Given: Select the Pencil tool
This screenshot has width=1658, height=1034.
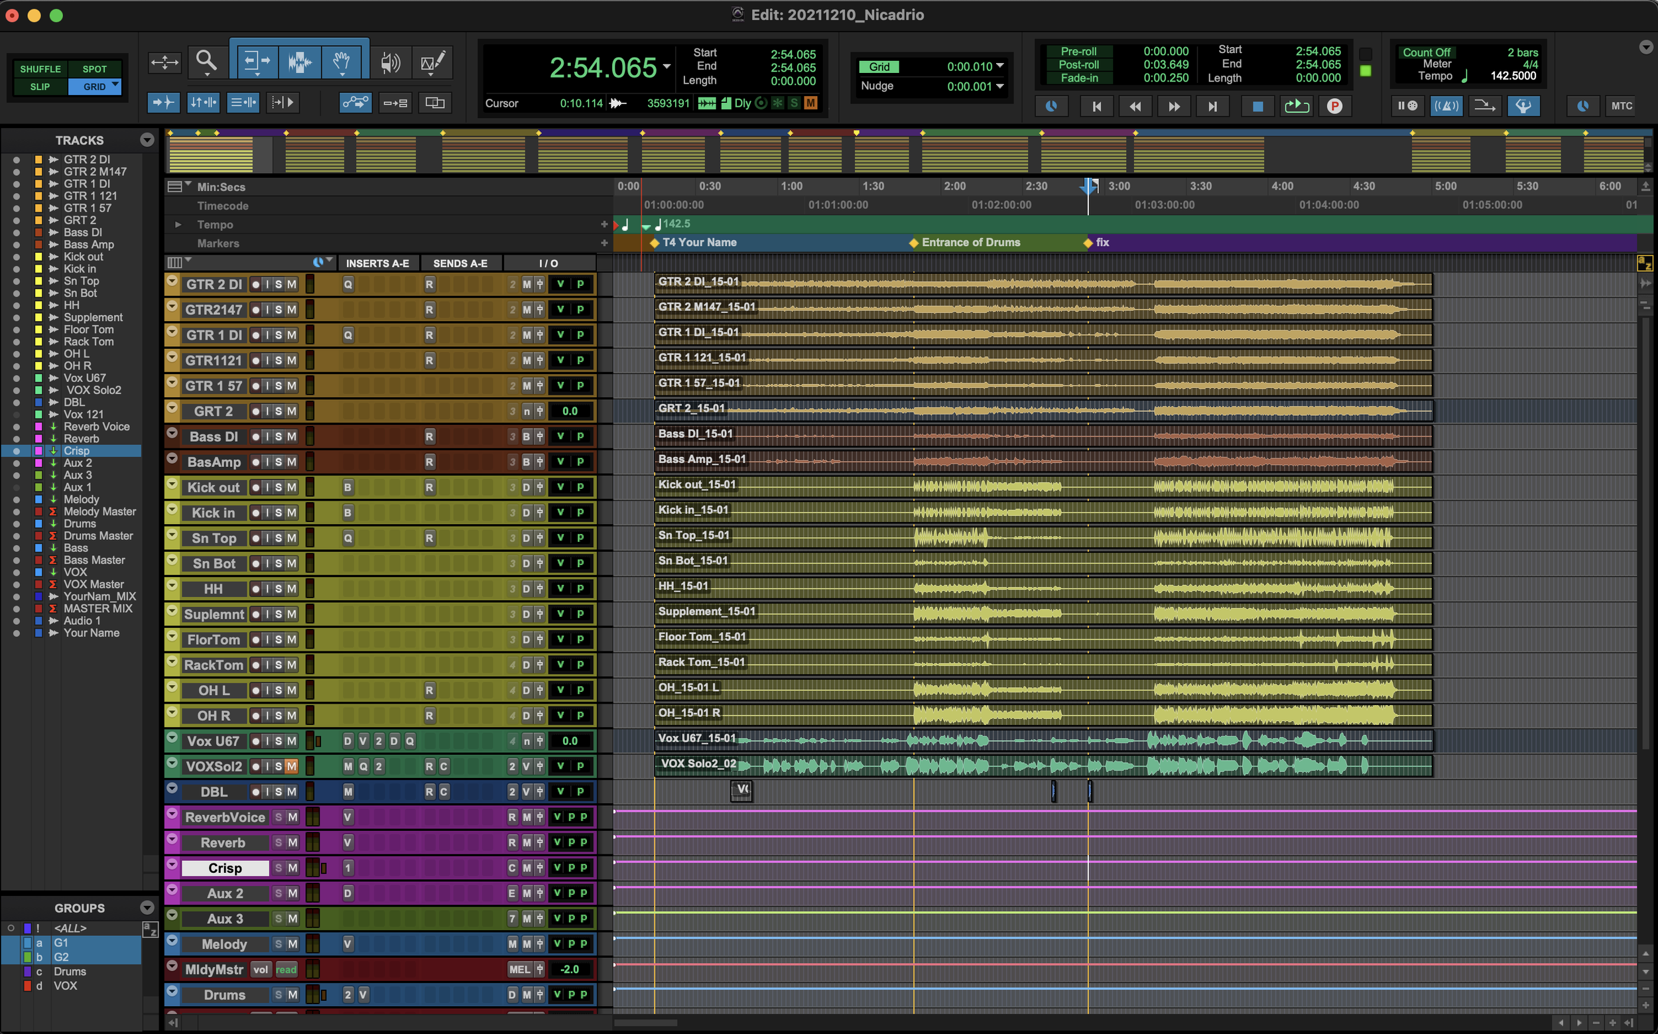Looking at the screenshot, I should tap(433, 62).
